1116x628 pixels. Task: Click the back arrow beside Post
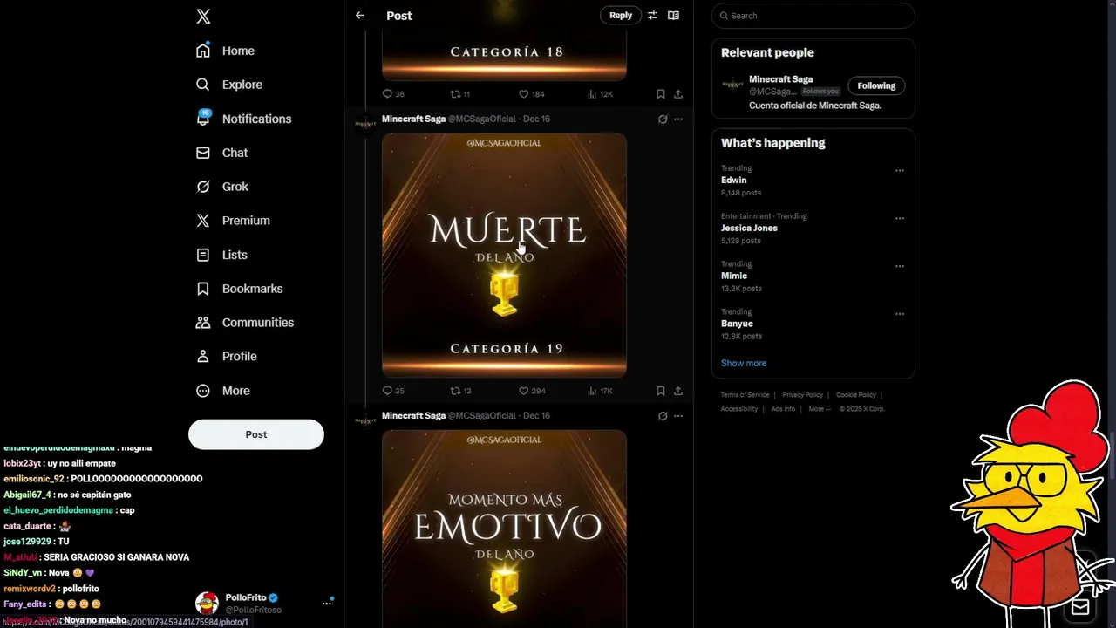[360, 16]
